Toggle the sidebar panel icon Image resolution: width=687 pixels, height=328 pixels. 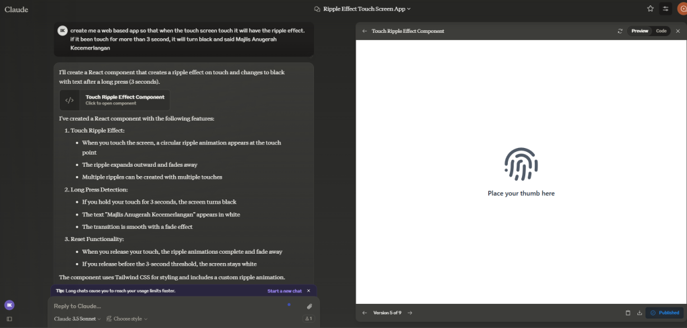coord(9,319)
